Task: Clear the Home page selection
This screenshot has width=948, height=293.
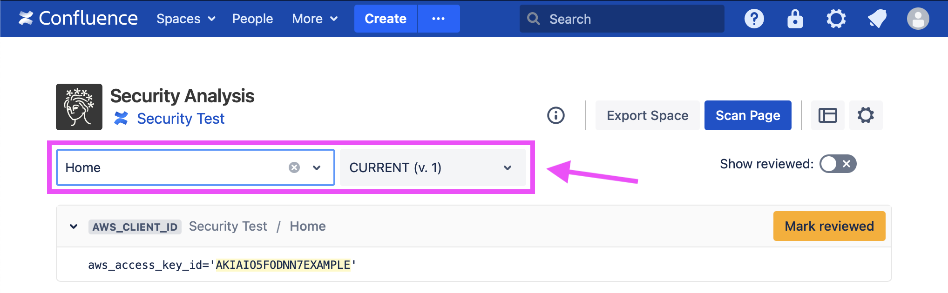Action: pos(294,167)
